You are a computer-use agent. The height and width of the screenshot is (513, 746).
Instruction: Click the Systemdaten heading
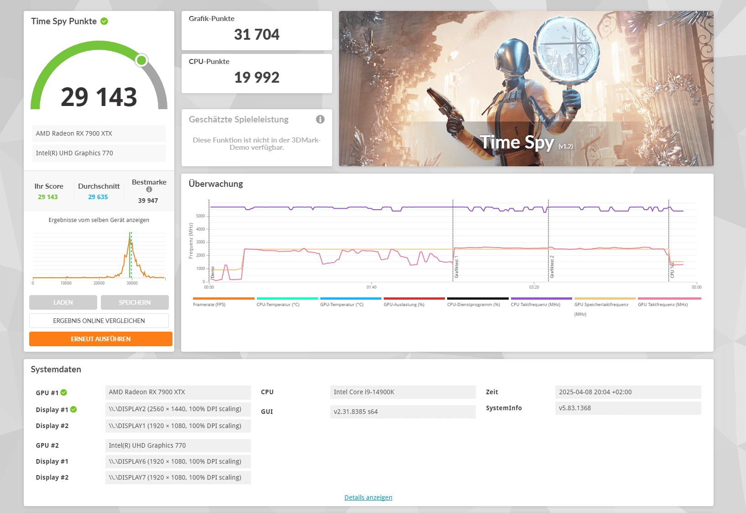pos(56,370)
